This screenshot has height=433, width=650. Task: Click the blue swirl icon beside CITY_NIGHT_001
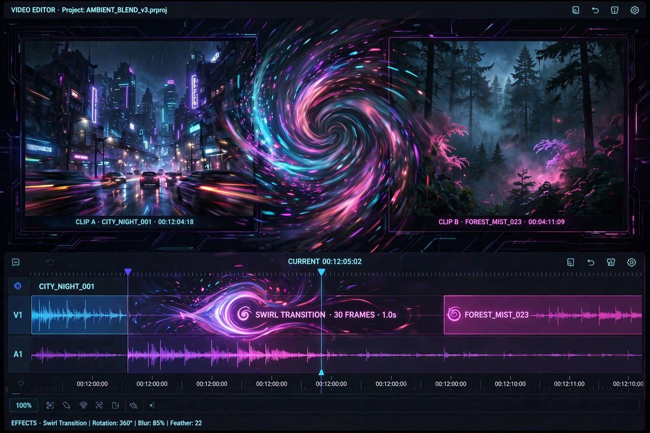point(18,286)
